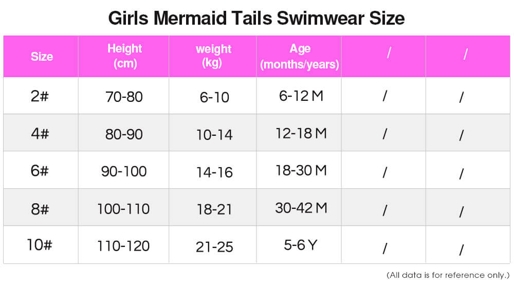Click the weight (kg) column header

(213, 57)
